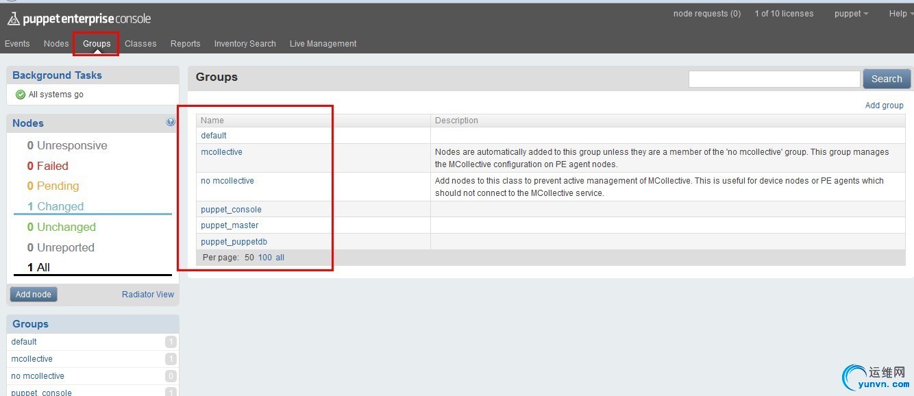Open node requests (0) link
This screenshot has height=396, width=914.
[707, 14]
